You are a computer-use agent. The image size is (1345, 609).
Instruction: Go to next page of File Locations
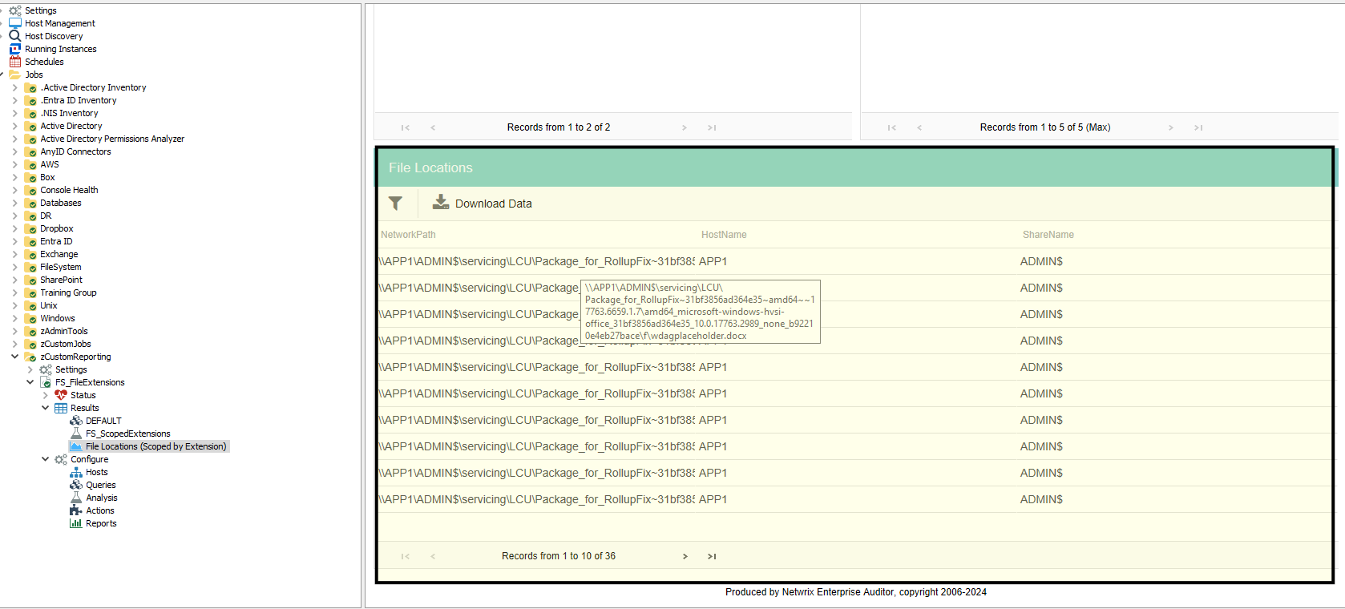pos(685,556)
